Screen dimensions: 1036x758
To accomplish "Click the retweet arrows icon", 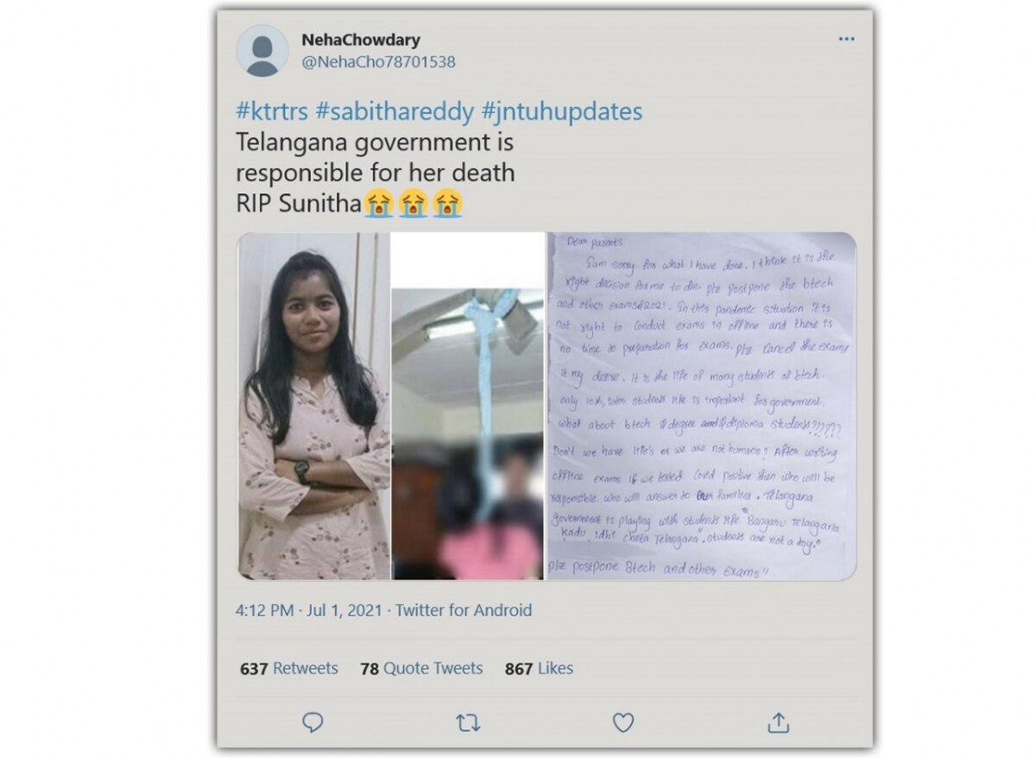I will click(468, 723).
